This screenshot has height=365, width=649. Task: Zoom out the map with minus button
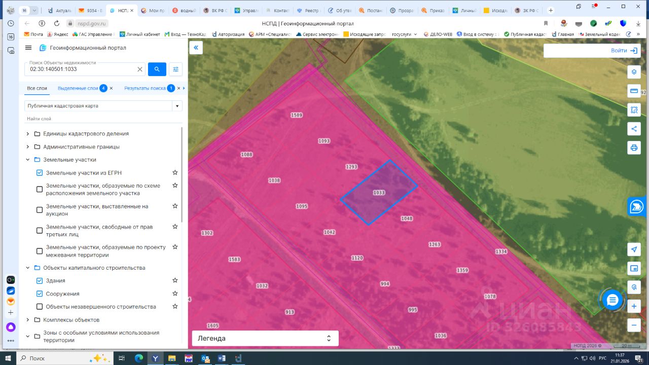pos(634,325)
